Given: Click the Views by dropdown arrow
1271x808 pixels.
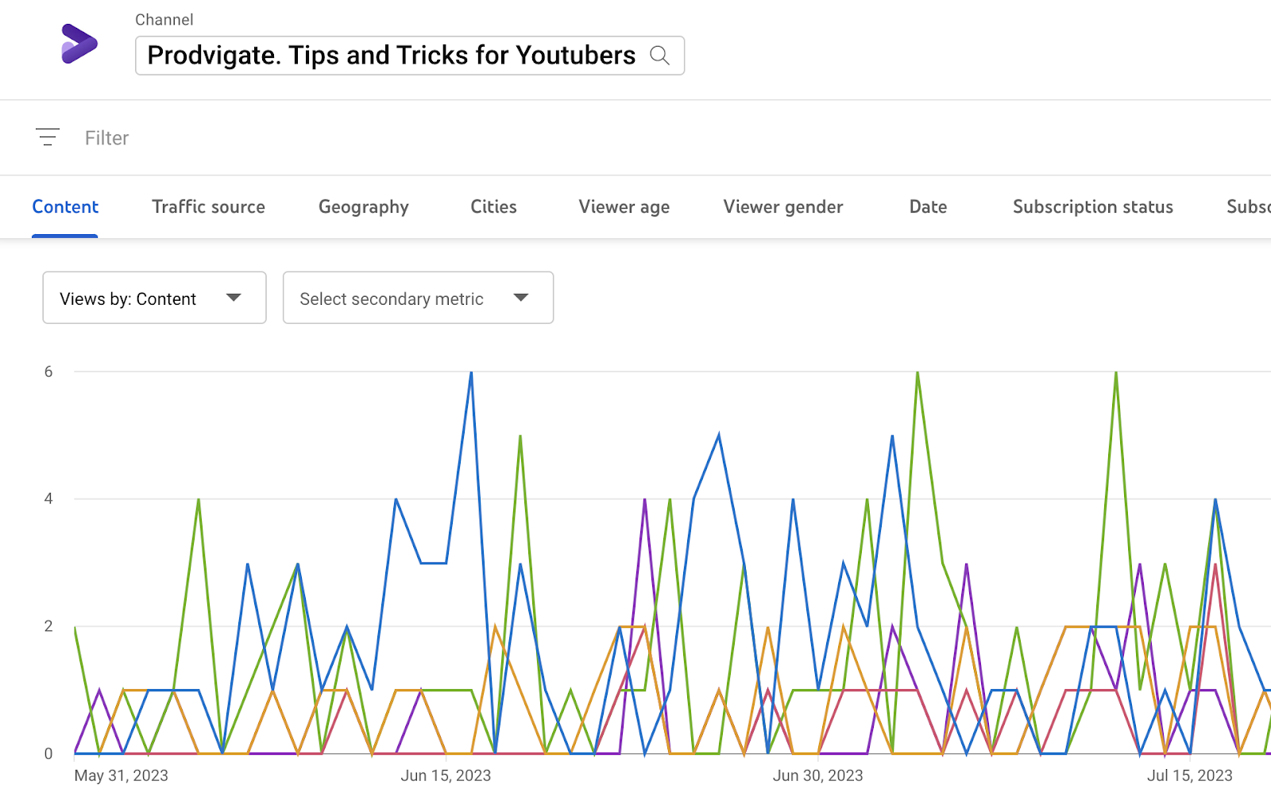Looking at the screenshot, I should point(234,298).
